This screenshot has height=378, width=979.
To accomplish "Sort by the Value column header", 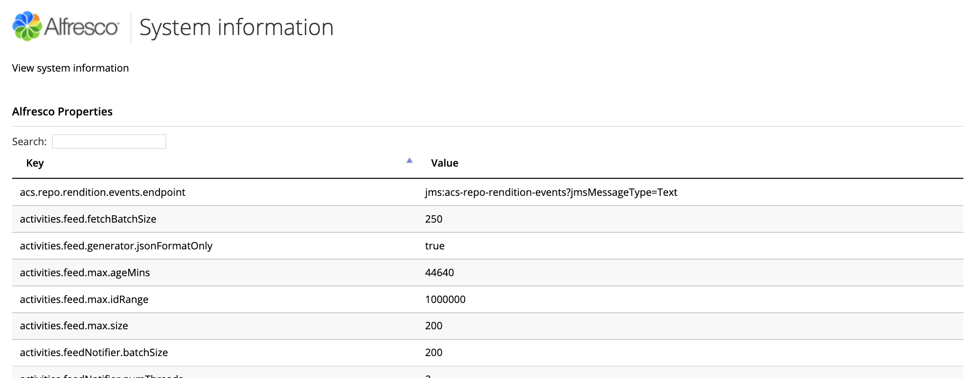I will point(445,163).
